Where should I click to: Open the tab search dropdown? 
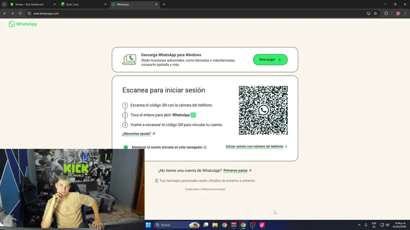coord(4,4)
